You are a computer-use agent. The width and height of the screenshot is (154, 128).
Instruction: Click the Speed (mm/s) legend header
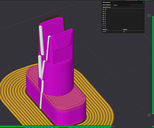107,7
